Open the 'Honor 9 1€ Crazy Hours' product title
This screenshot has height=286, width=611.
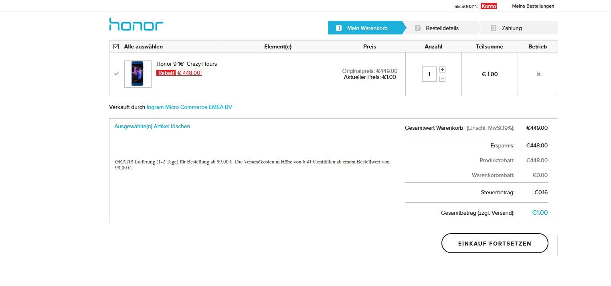(x=186, y=64)
